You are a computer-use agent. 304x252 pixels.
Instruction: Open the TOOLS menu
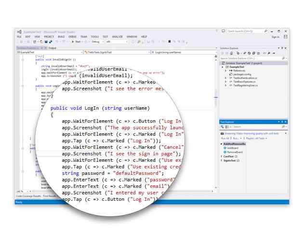[95, 37]
